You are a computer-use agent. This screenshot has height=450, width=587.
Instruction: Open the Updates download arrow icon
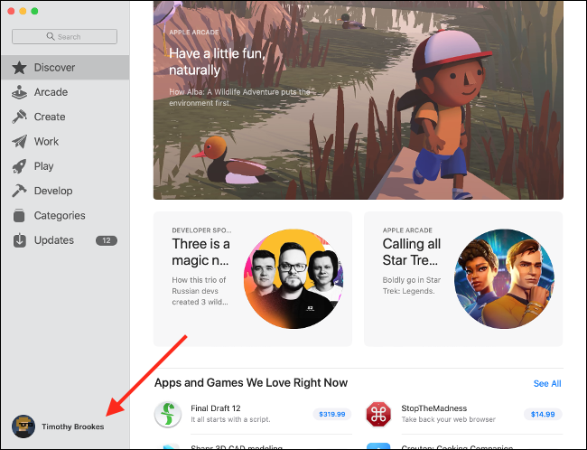click(19, 240)
